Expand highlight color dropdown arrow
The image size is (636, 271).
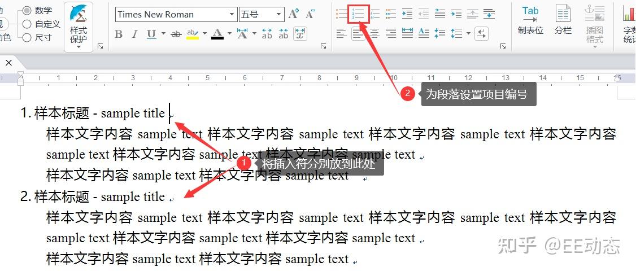pos(204,34)
